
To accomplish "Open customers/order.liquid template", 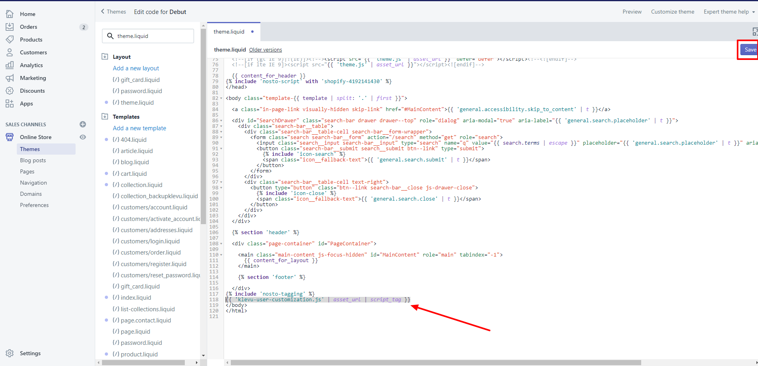I will [151, 253].
